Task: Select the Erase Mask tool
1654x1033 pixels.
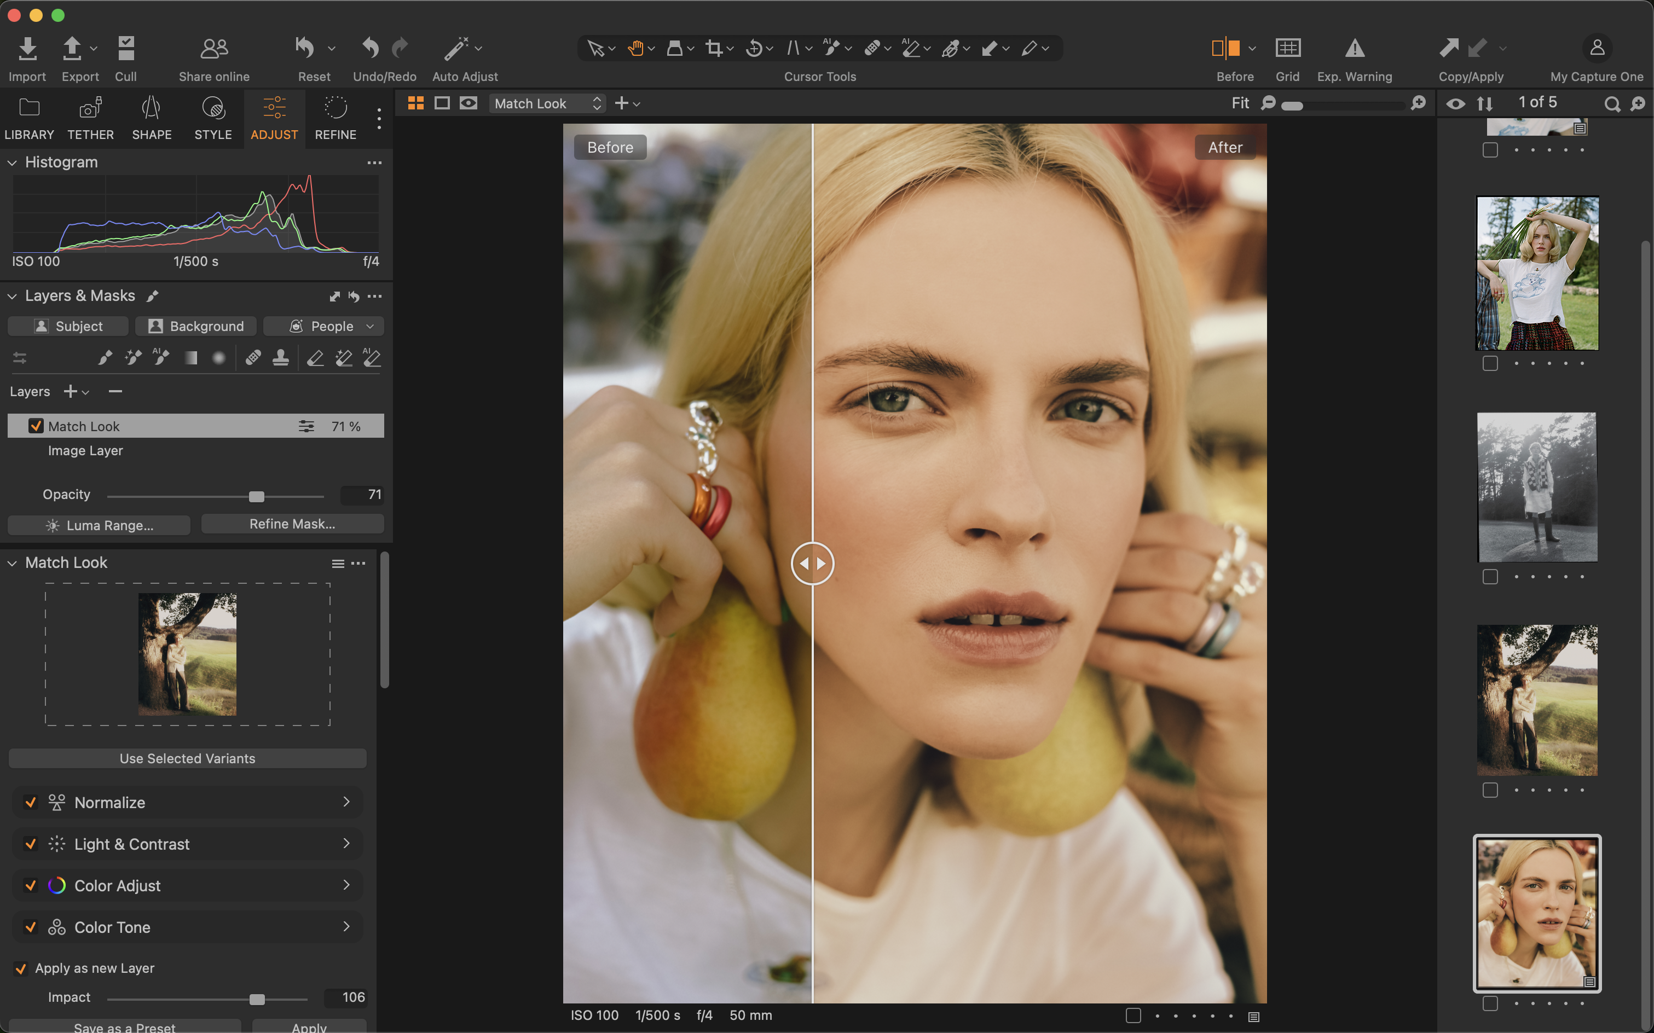Action: pos(315,358)
